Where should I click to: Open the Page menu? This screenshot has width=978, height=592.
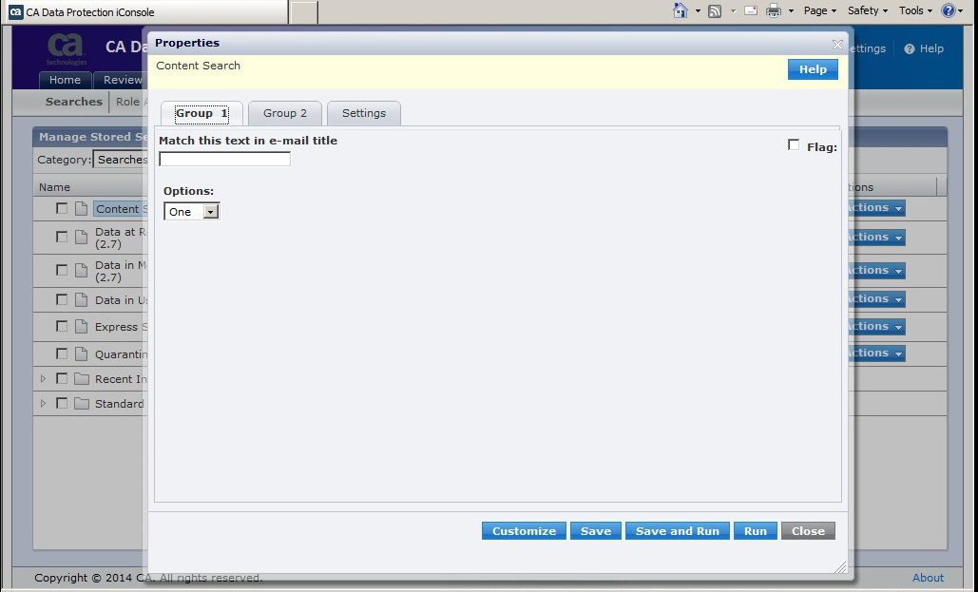[819, 10]
